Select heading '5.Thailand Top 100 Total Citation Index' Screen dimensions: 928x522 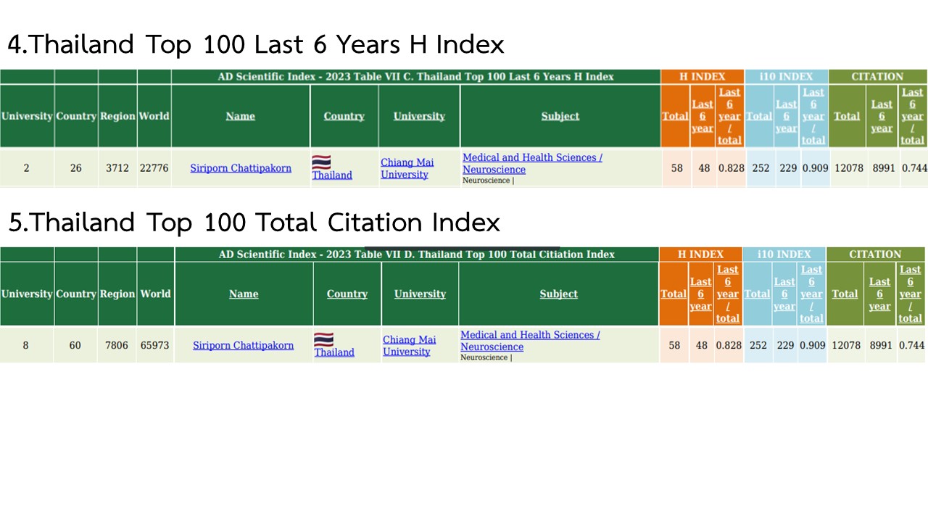point(254,222)
